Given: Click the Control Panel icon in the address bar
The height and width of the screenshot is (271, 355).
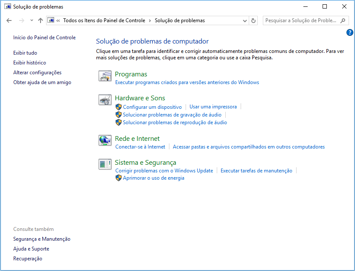Looking at the screenshot, I should pyautogui.click(x=51, y=20).
